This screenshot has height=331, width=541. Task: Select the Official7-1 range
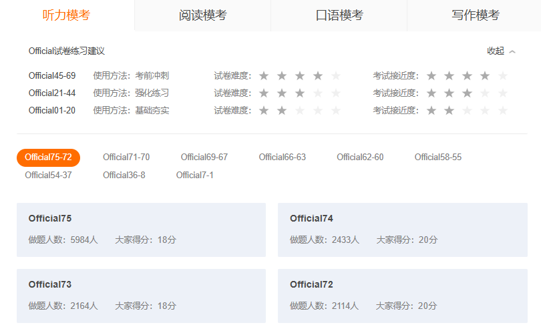coord(194,176)
